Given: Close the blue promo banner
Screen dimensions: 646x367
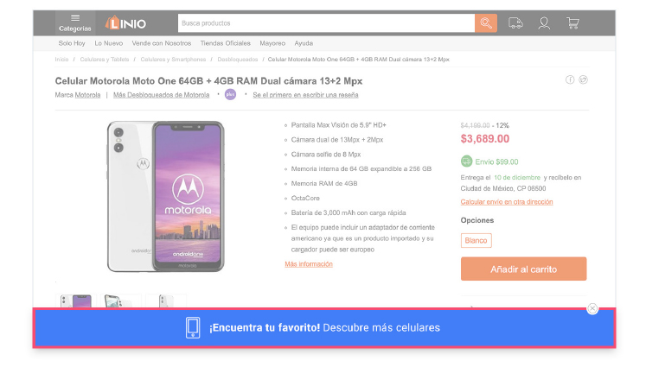Looking at the screenshot, I should click(592, 308).
